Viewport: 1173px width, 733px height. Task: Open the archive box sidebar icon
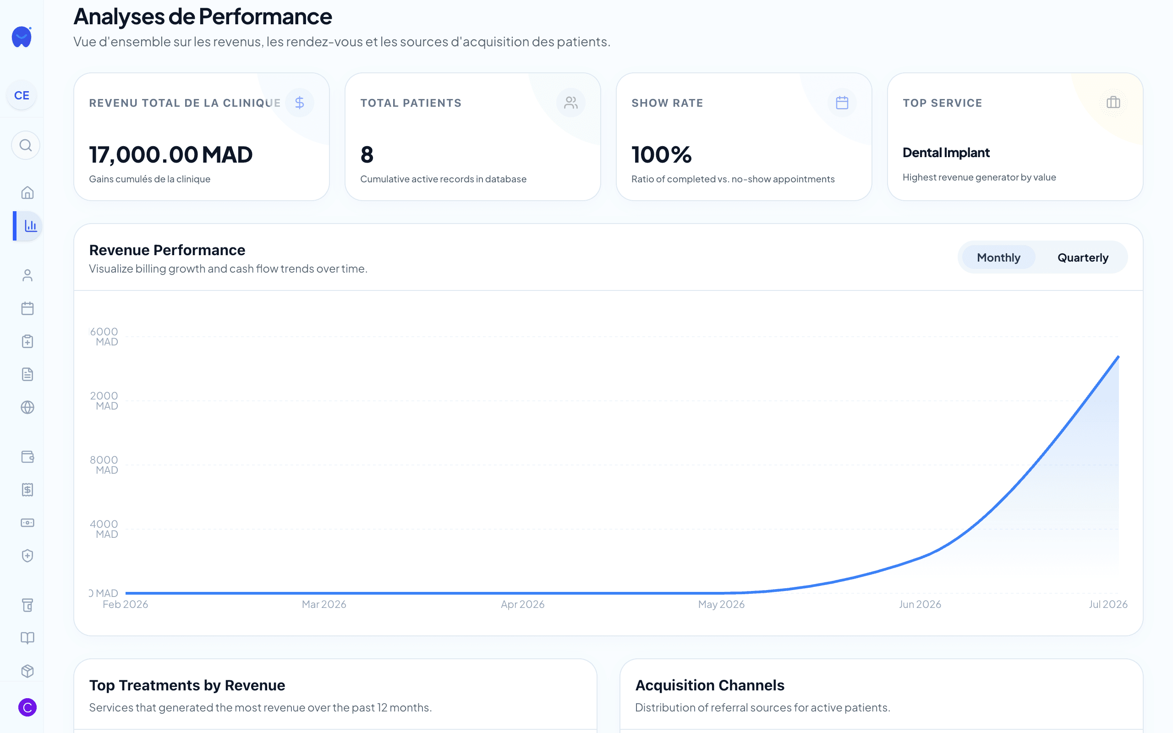pyautogui.click(x=27, y=605)
